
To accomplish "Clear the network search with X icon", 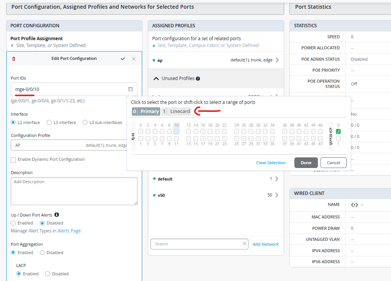I will 244,243.
